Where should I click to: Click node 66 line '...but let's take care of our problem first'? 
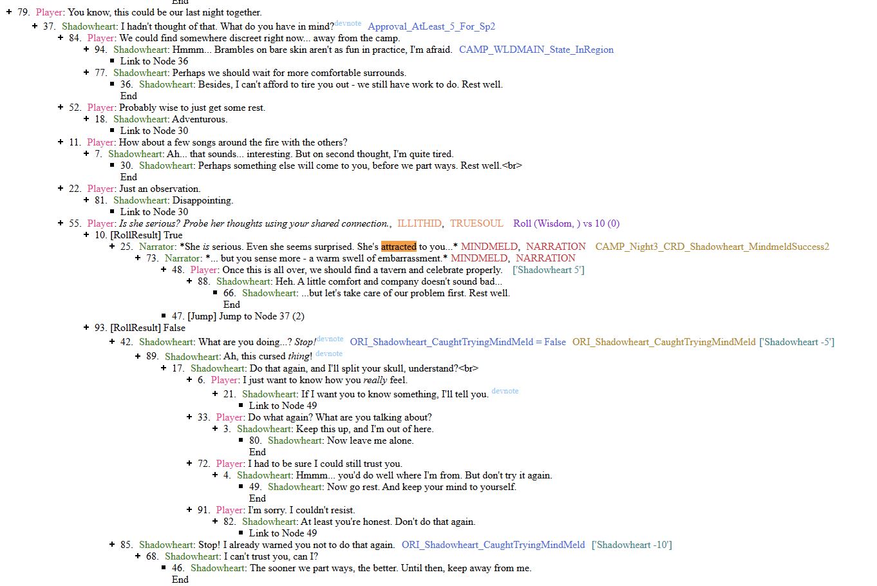[x=366, y=293]
